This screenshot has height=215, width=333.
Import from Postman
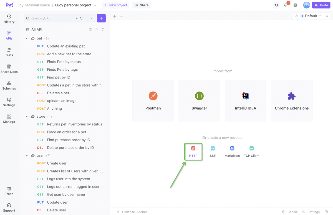[x=153, y=100]
